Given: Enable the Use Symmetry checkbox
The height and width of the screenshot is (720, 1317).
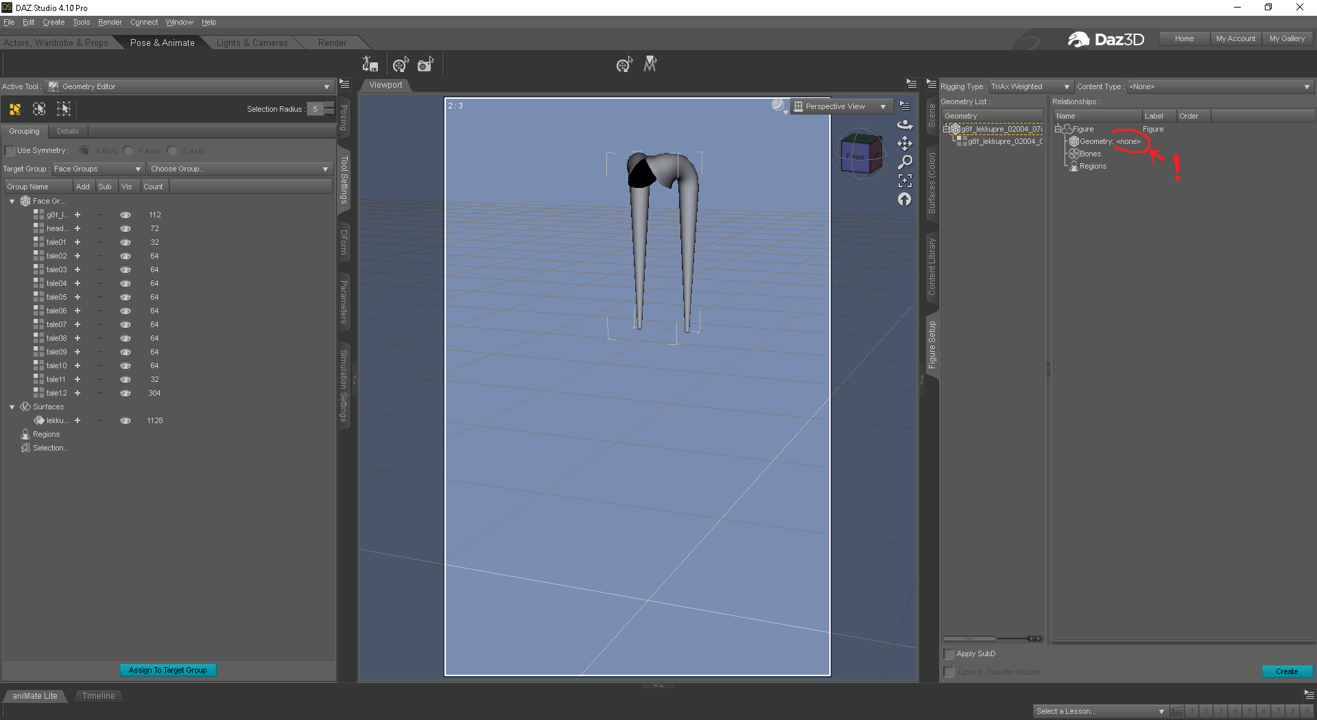Looking at the screenshot, I should point(10,151).
